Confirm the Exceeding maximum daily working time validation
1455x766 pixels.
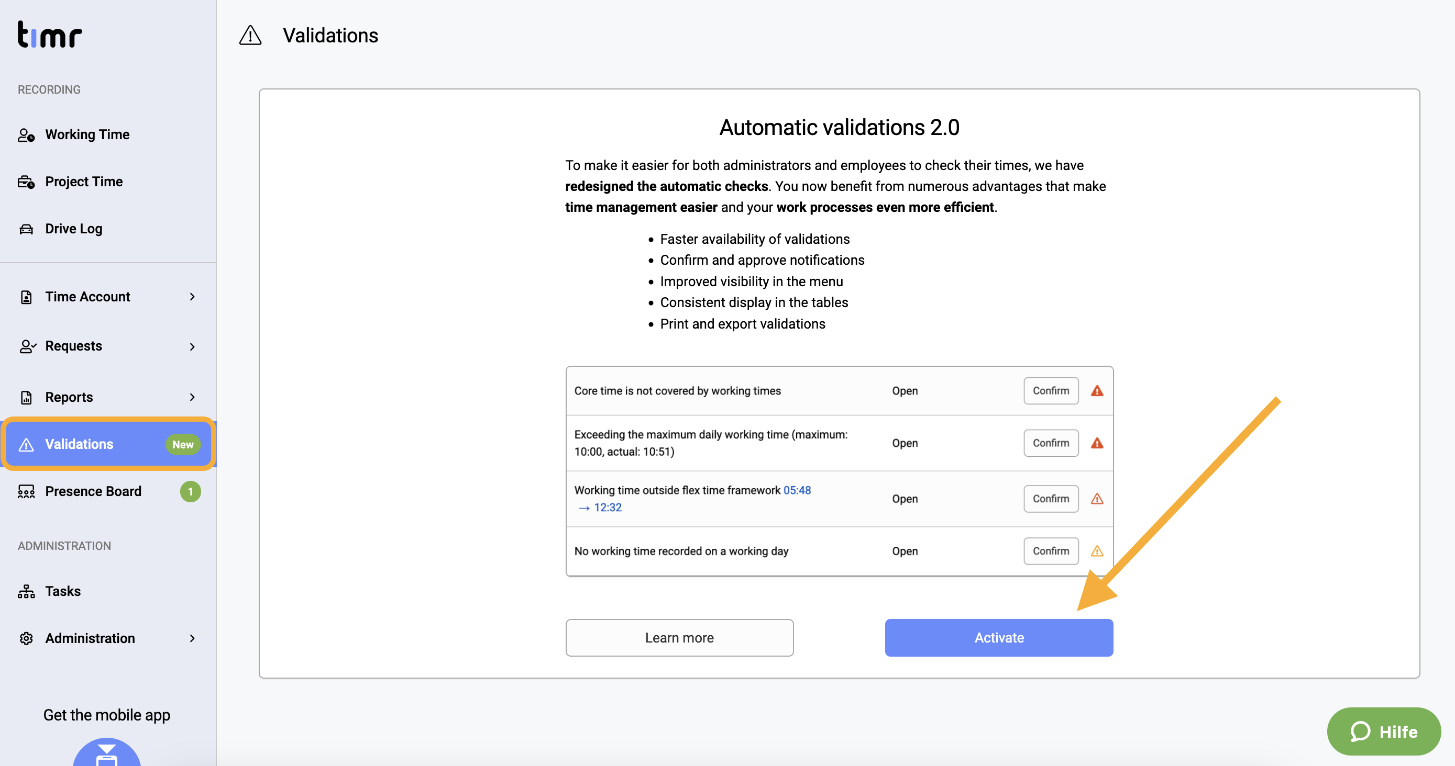pos(1051,443)
